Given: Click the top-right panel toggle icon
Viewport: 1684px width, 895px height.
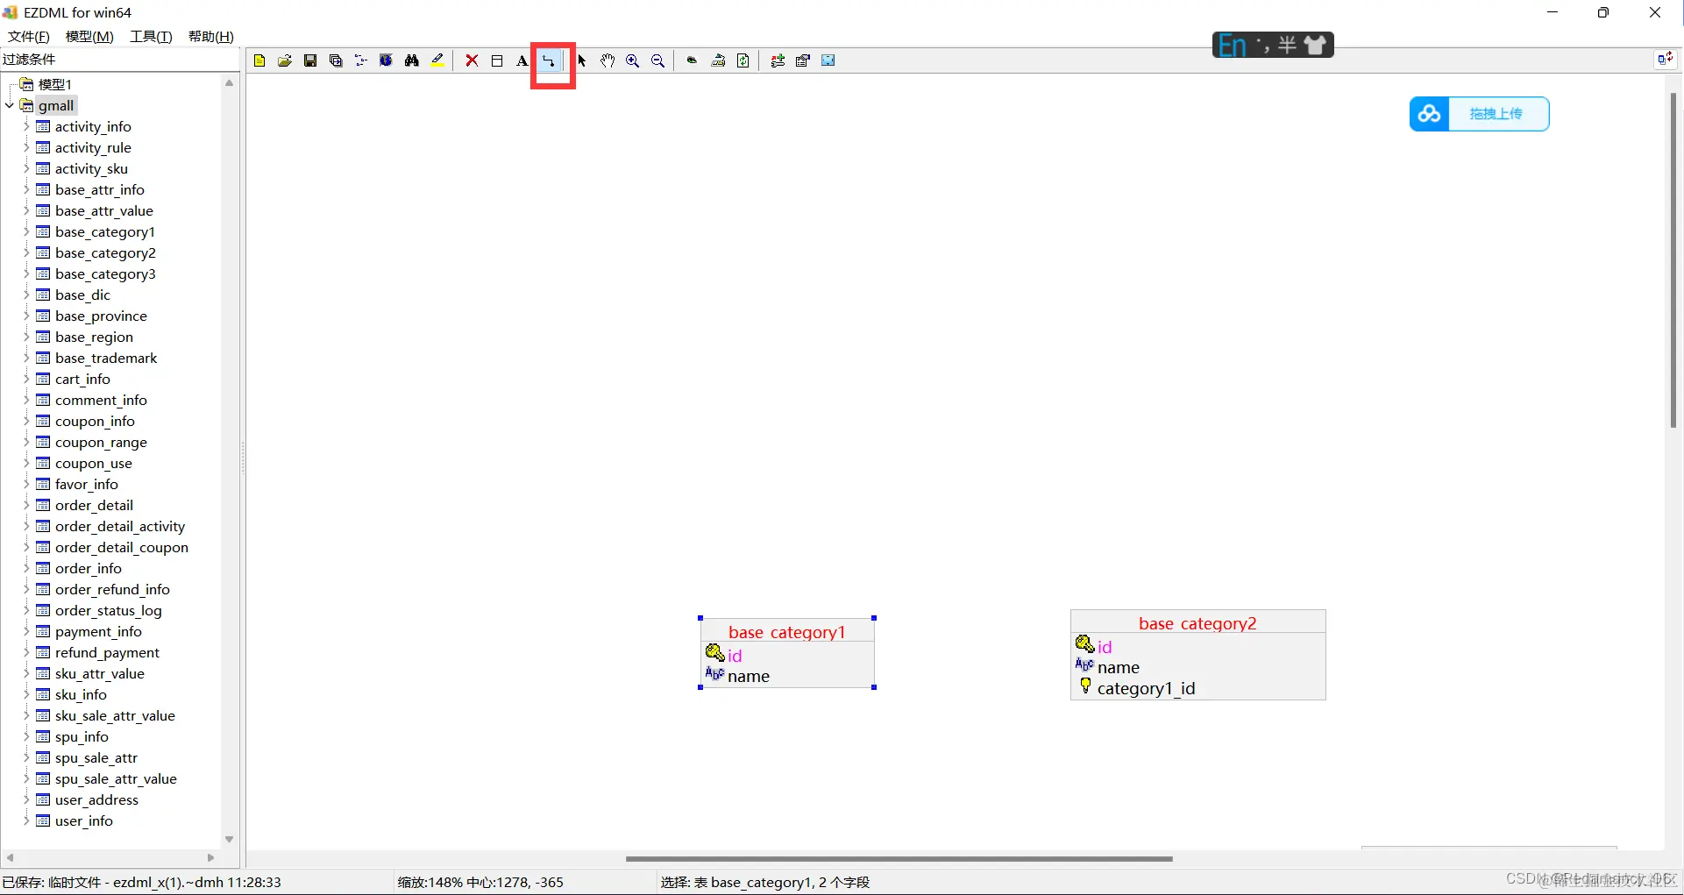Looking at the screenshot, I should [x=1665, y=59].
